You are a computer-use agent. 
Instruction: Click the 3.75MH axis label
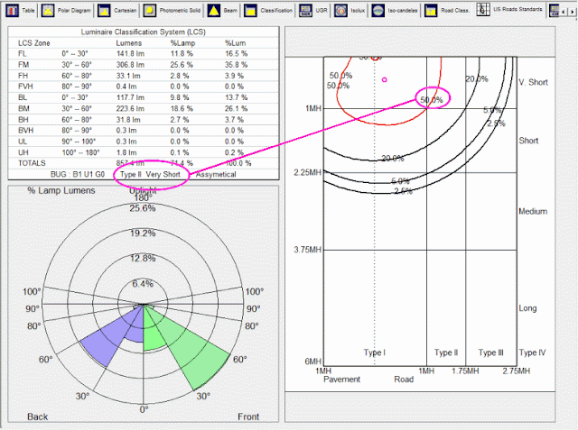coord(307,250)
